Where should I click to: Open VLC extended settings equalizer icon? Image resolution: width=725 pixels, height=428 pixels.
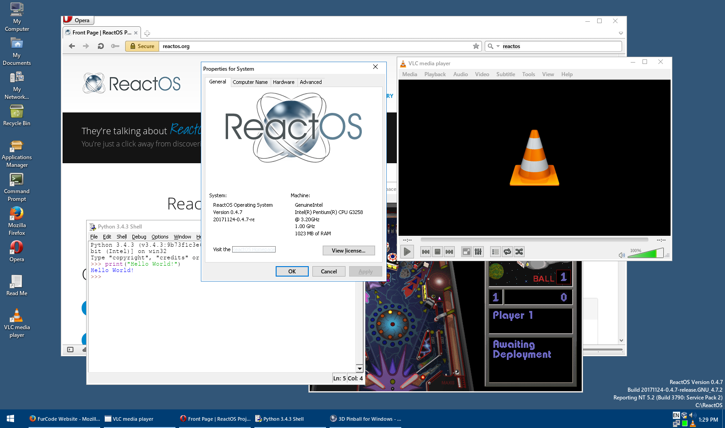[478, 252]
